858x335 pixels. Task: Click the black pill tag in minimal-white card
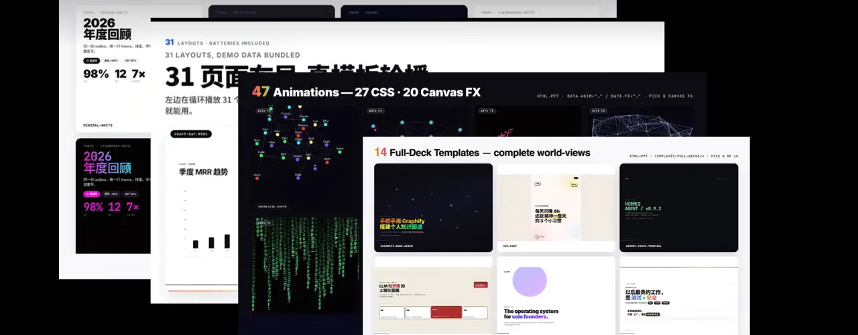[91, 60]
